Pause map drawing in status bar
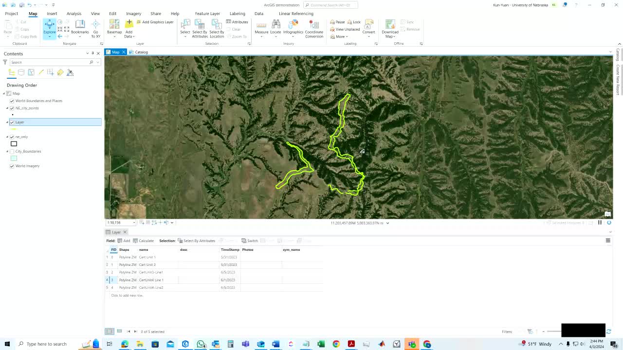This screenshot has width=623, height=350. (600, 223)
